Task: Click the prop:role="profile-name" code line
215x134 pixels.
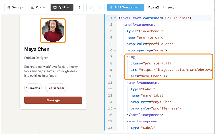Action: point(156,108)
